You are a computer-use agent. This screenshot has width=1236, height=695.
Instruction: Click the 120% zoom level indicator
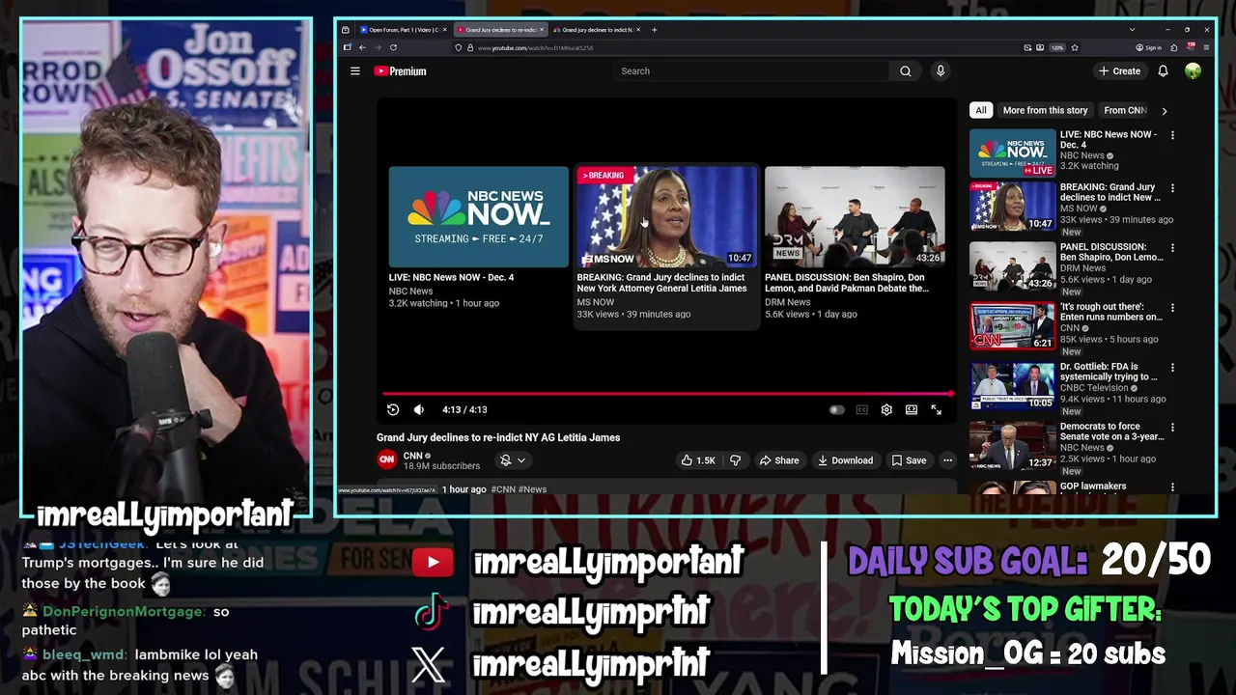tap(1057, 47)
